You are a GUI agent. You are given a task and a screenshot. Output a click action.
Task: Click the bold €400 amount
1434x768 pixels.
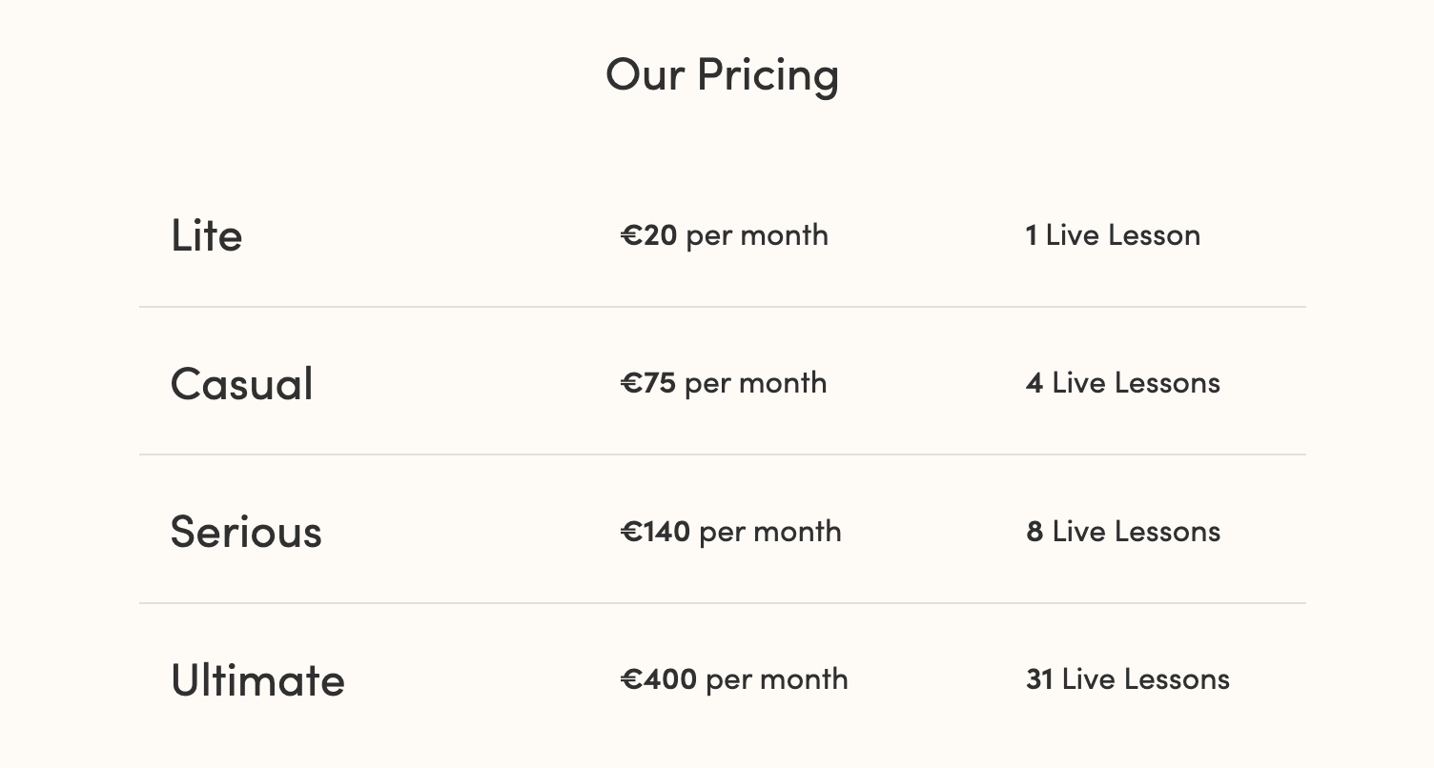(659, 679)
